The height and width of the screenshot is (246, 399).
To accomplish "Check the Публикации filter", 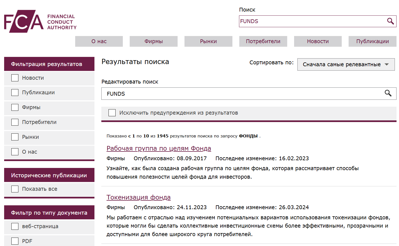I will (x=15, y=93).
